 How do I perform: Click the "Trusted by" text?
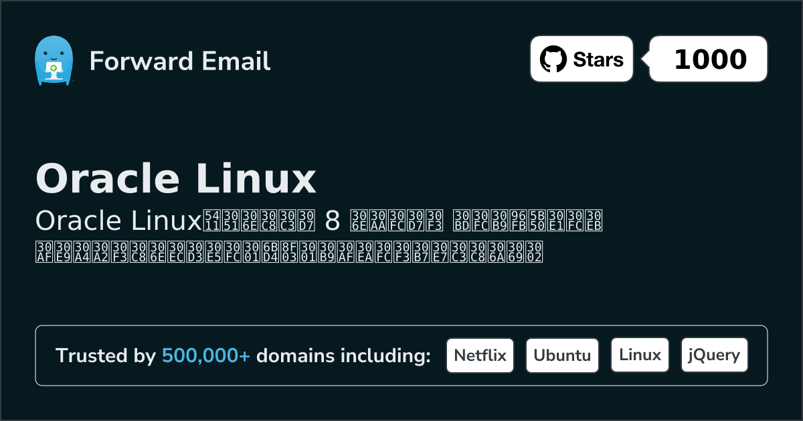click(106, 356)
